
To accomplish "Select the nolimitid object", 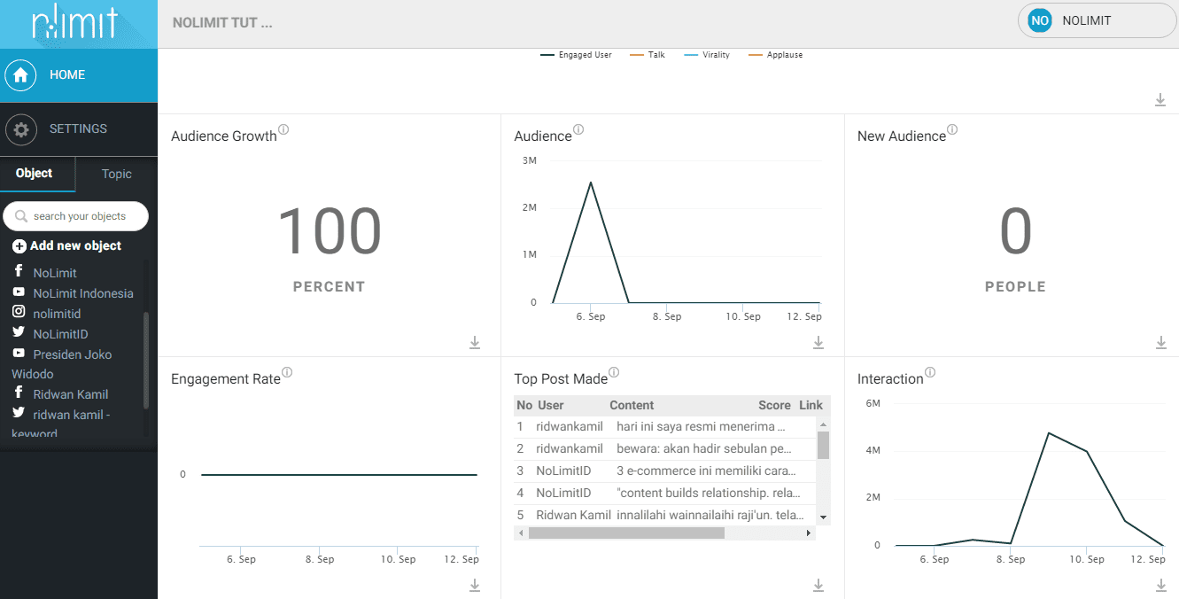I will 57,314.
